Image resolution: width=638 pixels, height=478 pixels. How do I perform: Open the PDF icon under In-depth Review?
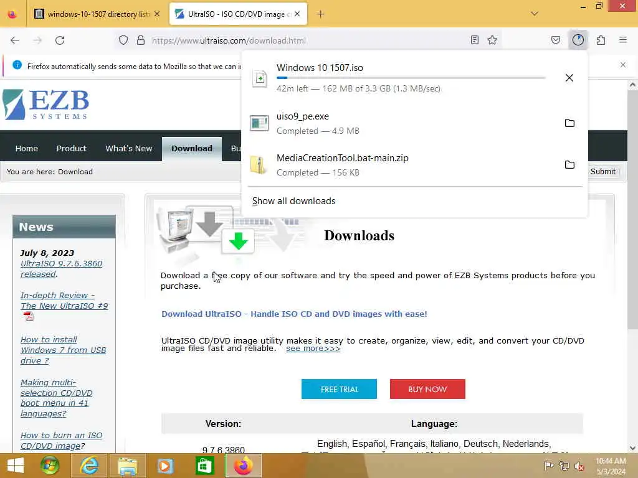29,316
